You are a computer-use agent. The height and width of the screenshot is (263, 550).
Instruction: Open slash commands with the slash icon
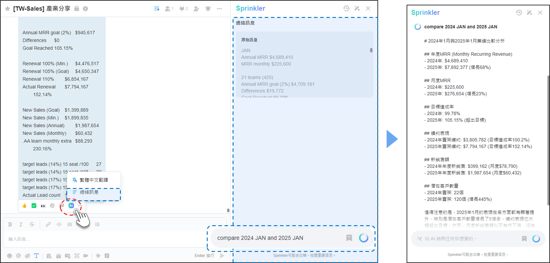[x=107, y=256]
